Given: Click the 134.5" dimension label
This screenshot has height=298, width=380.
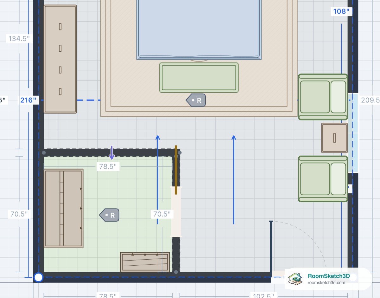Looking at the screenshot, I should (x=19, y=39).
